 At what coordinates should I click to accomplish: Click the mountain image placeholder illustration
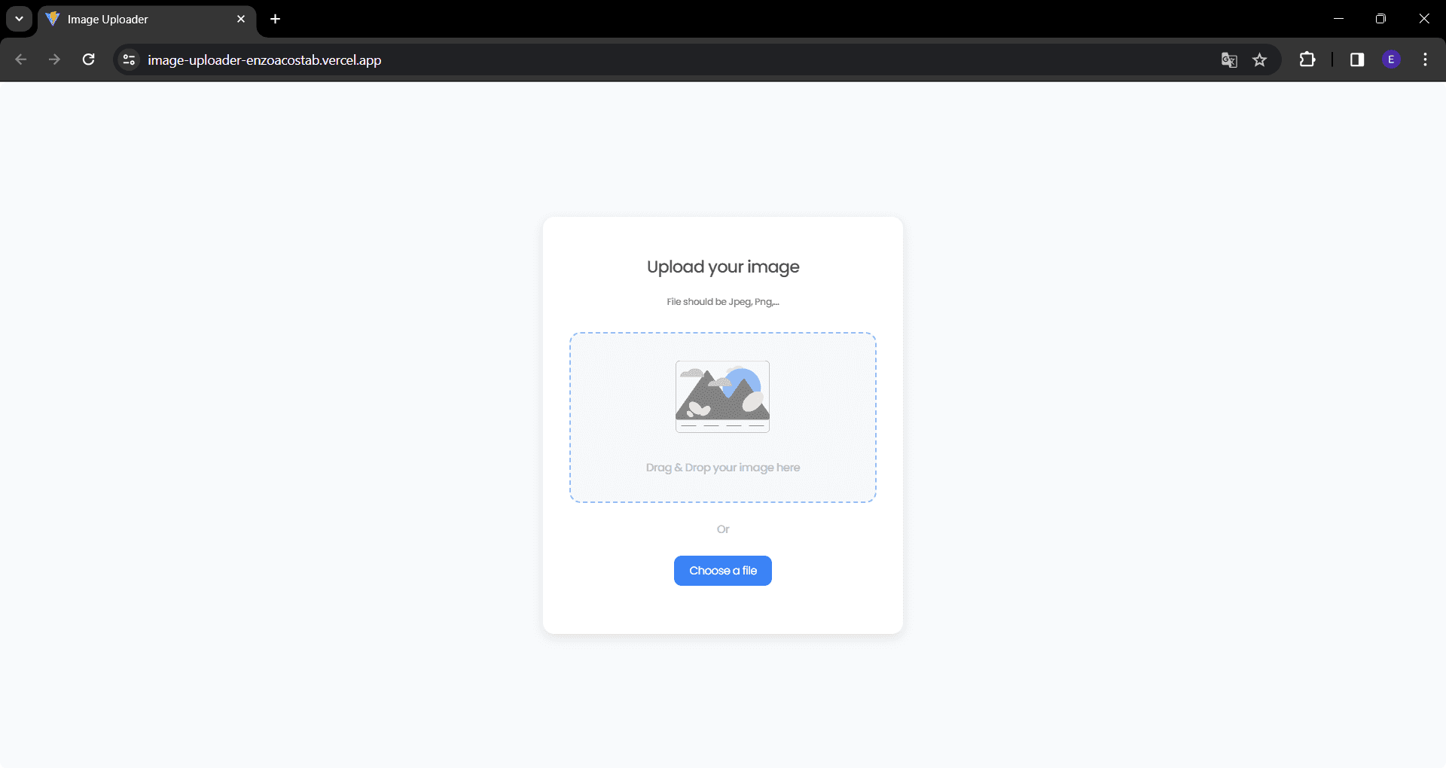coord(722,396)
